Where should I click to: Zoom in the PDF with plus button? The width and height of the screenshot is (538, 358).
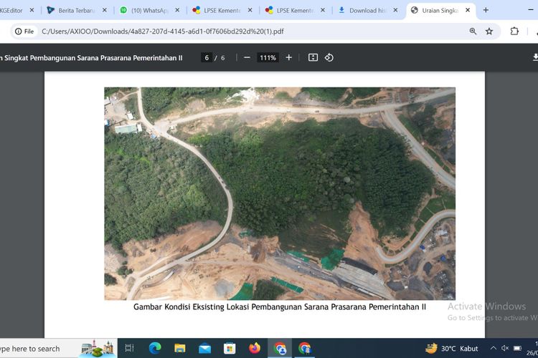(x=289, y=57)
